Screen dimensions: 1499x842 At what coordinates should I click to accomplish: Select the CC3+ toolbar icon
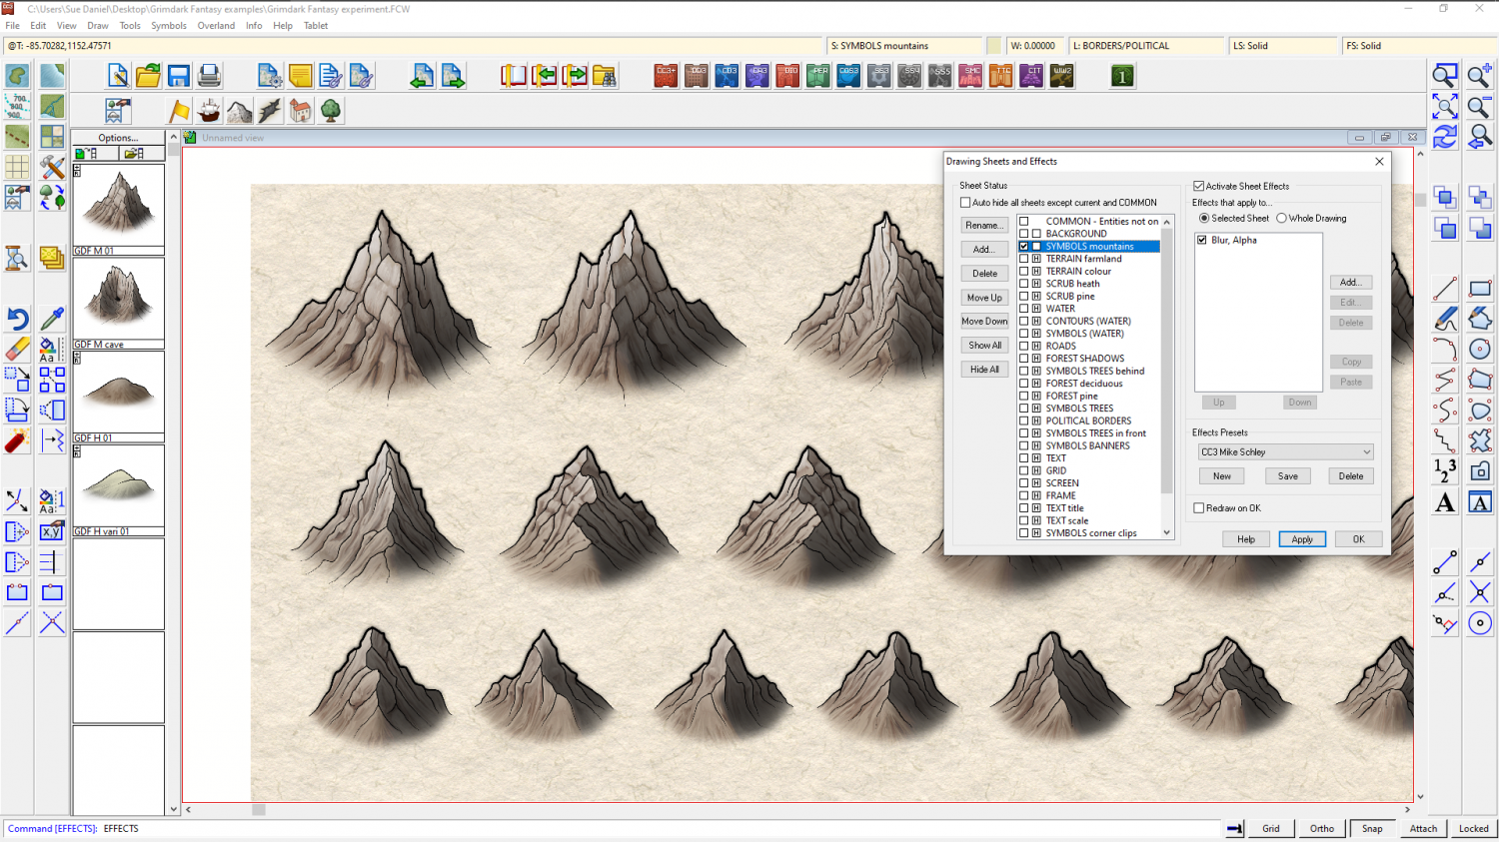(666, 76)
